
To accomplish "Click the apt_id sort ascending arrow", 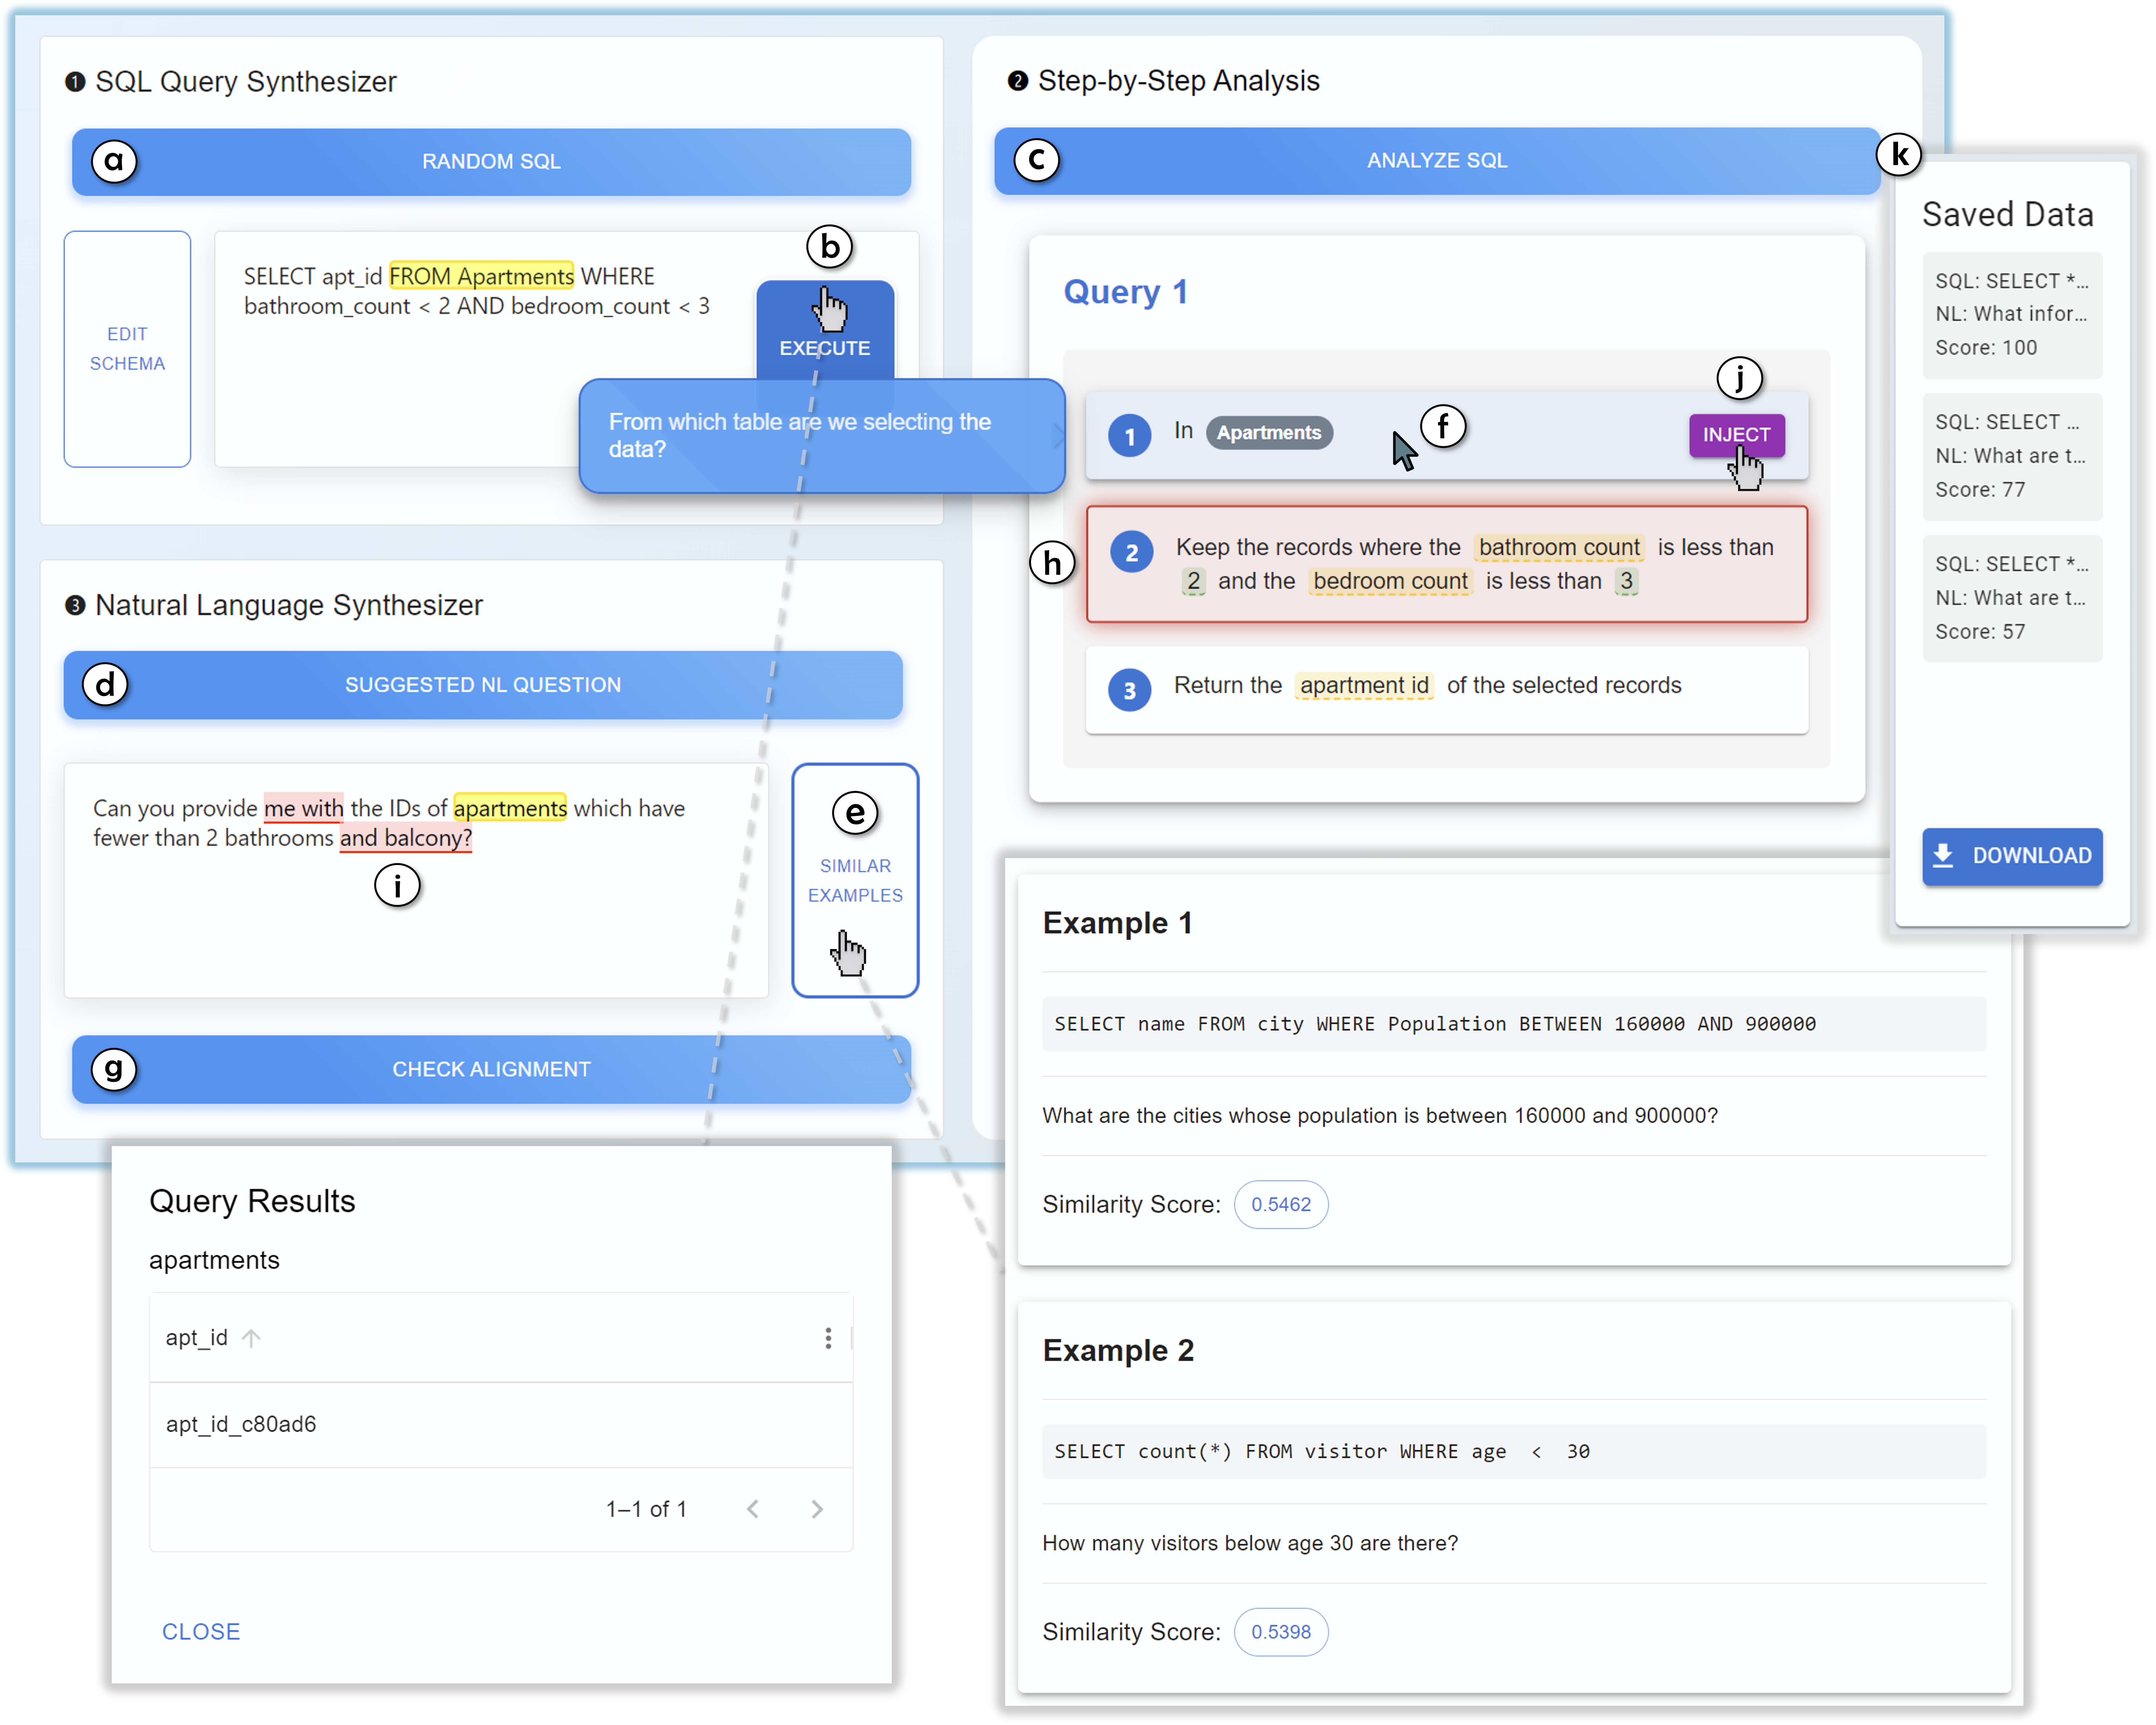I will pyautogui.click(x=251, y=1338).
